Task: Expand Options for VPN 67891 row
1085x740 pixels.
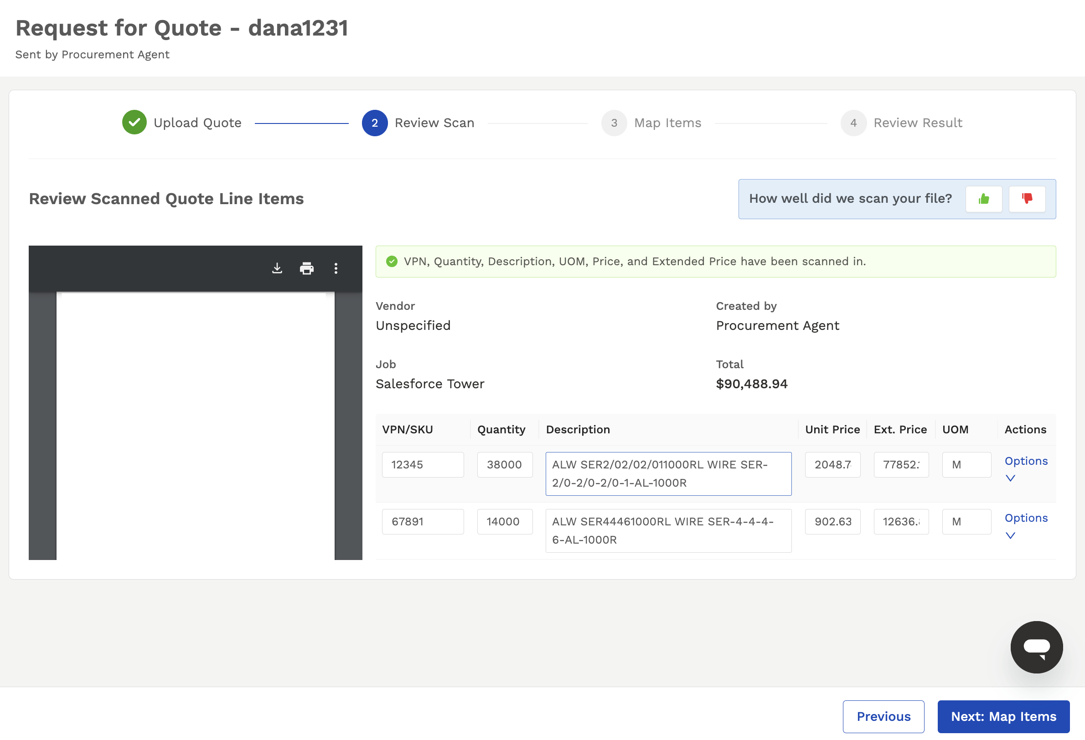Action: pos(1026,526)
